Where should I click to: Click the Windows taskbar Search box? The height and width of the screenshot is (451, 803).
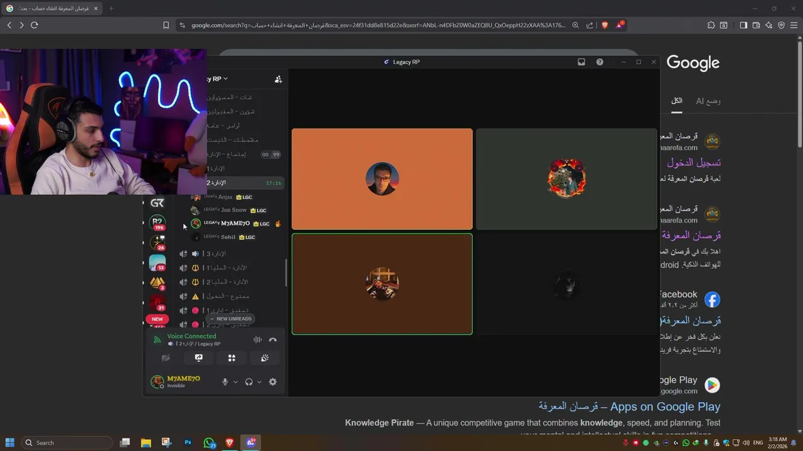tap(67, 443)
